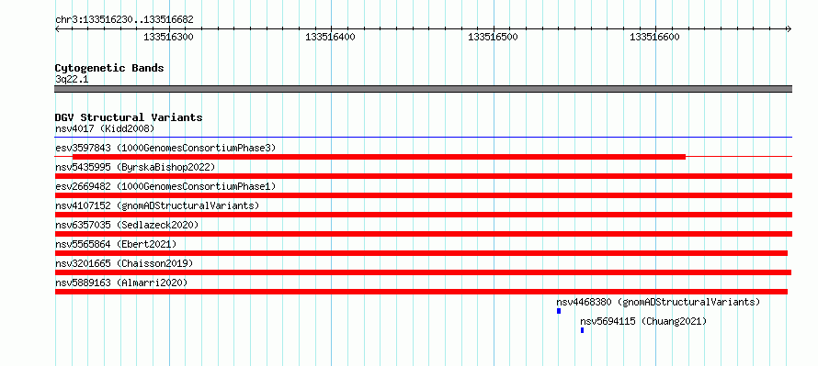
Task: Open variant esv2669482 (1000GenomesConsortiumPhase1) label
Action: click(x=165, y=186)
